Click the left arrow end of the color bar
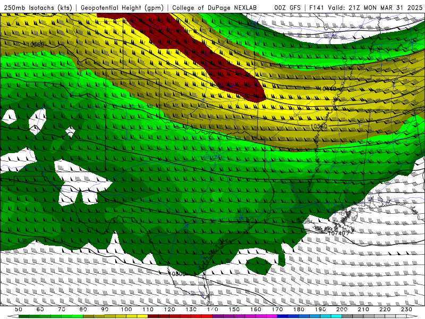The height and width of the screenshot is (319, 425). 13,316
